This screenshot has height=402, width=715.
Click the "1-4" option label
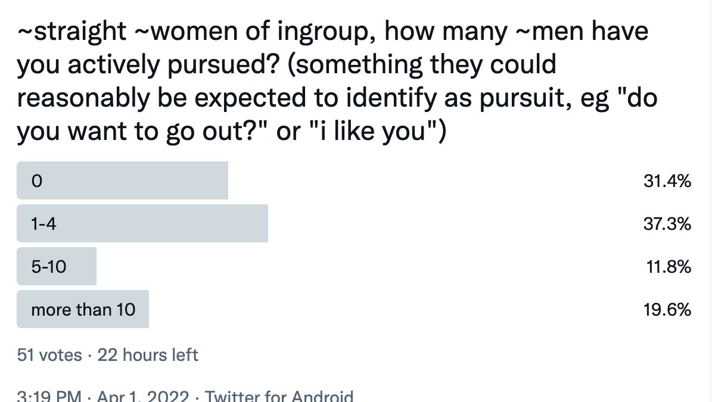pyautogui.click(x=43, y=224)
